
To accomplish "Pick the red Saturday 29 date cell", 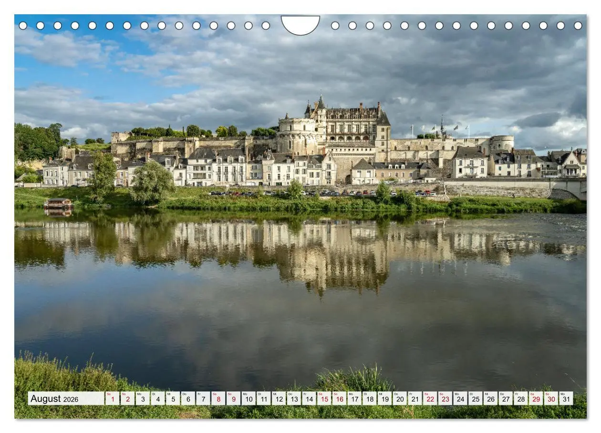I will (x=536, y=399).
